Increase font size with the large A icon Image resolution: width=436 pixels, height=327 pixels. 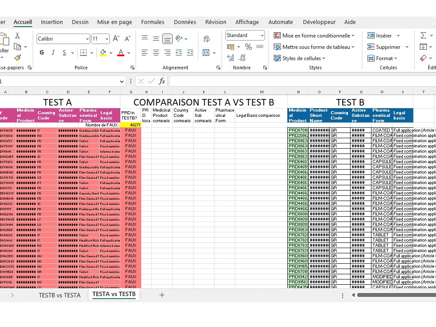point(116,38)
